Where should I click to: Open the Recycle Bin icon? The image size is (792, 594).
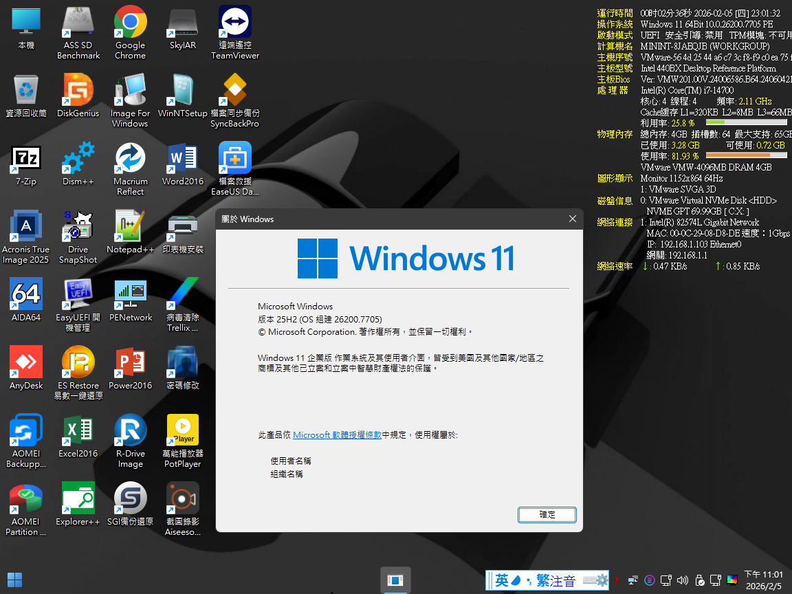click(x=26, y=91)
